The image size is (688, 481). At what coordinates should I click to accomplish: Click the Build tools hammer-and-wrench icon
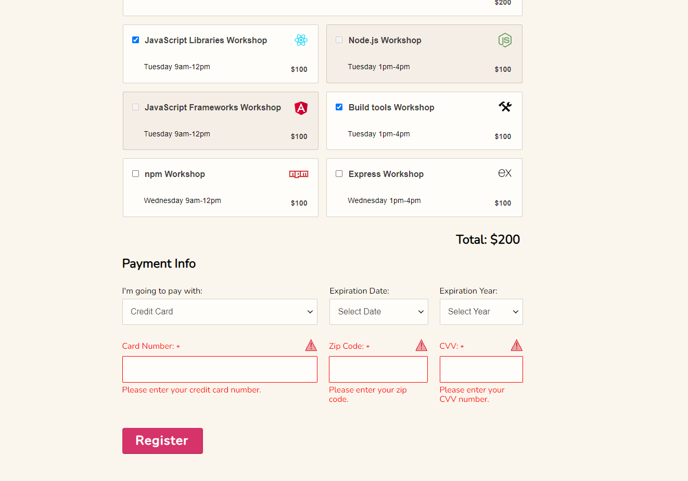(505, 107)
